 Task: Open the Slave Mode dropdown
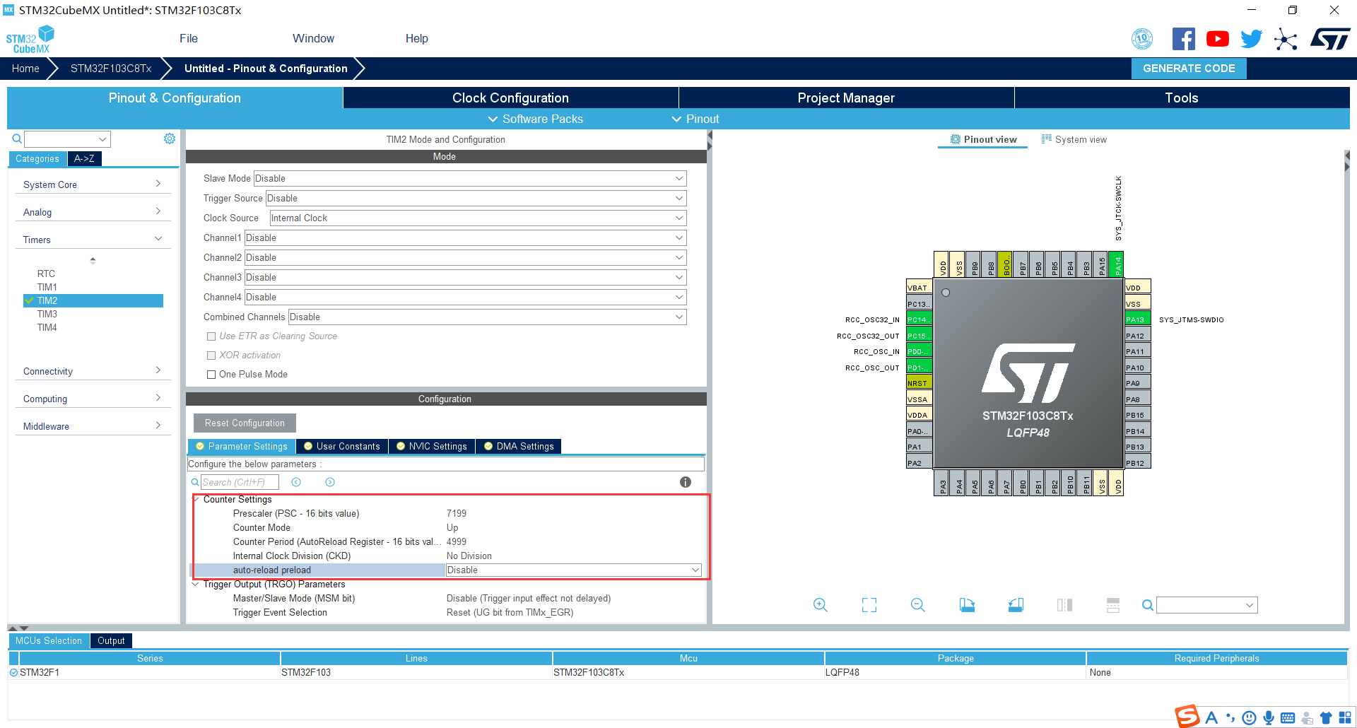coord(470,179)
